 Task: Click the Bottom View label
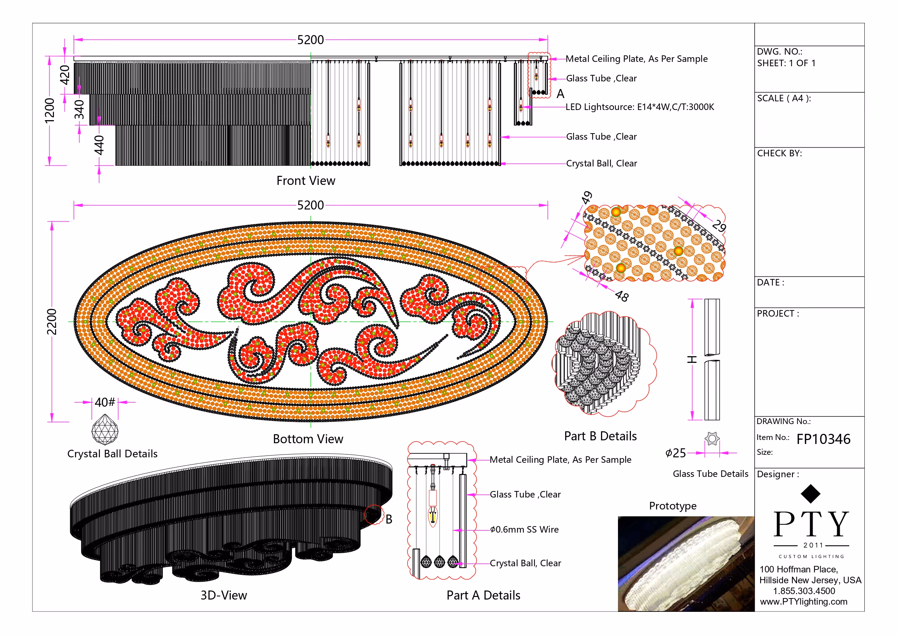pos(308,439)
